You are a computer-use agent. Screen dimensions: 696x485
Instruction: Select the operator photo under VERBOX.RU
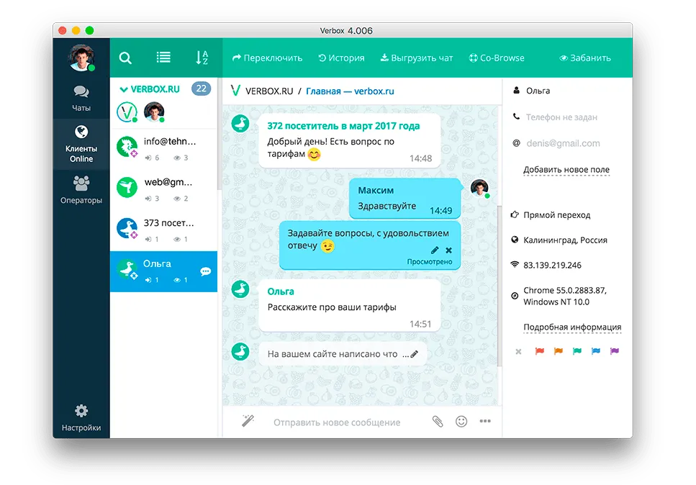pyautogui.click(x=155, y=112)
